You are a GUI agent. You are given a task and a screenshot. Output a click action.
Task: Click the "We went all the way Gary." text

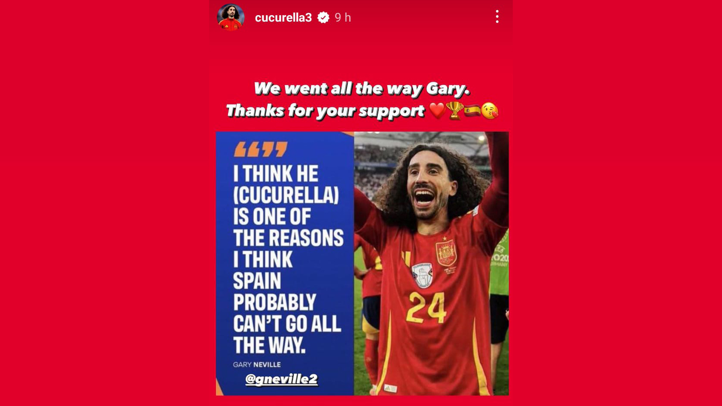point(362,89)
